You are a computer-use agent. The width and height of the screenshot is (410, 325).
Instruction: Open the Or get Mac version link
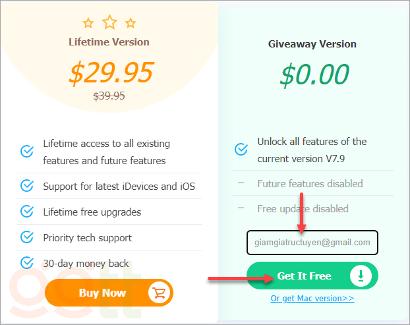click(312, 298)
